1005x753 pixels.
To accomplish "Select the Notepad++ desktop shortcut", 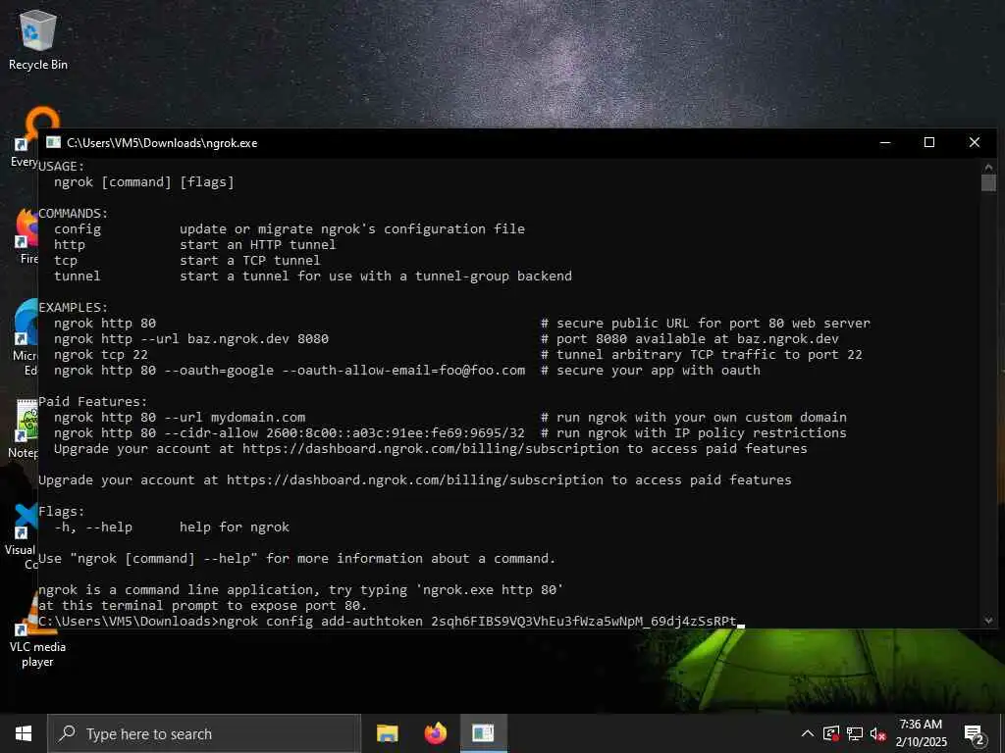I will pyautogui.click(x=25, y=427).
